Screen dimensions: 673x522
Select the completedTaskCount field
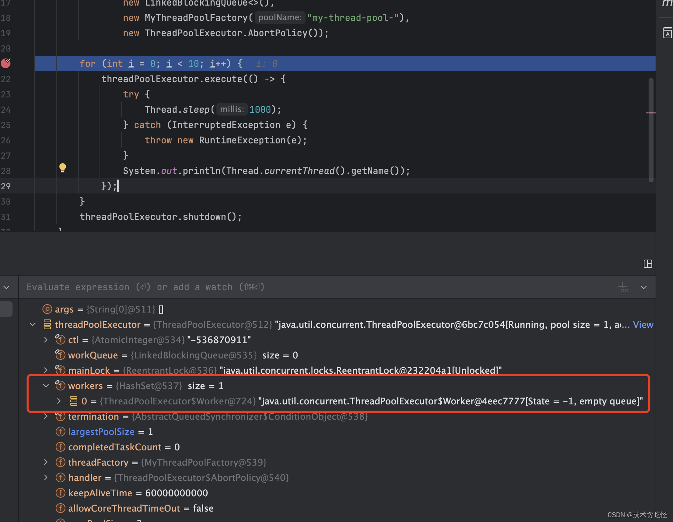point(337,447)
